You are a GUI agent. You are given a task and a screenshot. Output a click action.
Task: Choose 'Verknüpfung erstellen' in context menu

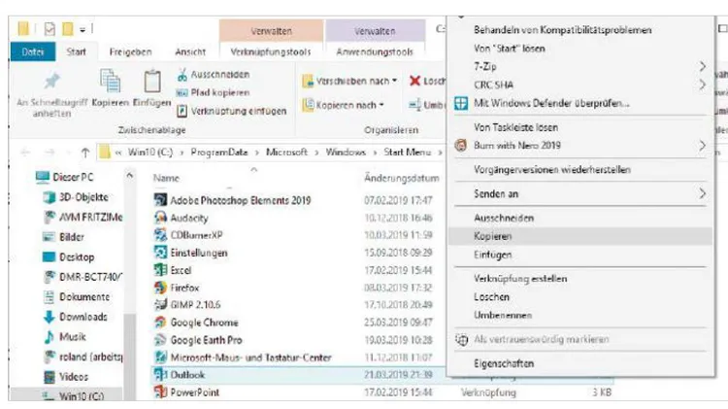pyautogui.click(x=580, y=279)
